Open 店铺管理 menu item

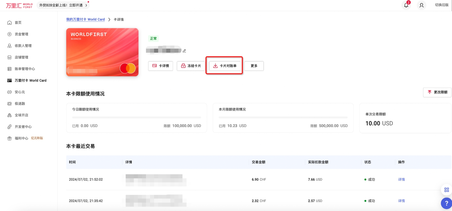pyautogui.click(x=21, y=57)
